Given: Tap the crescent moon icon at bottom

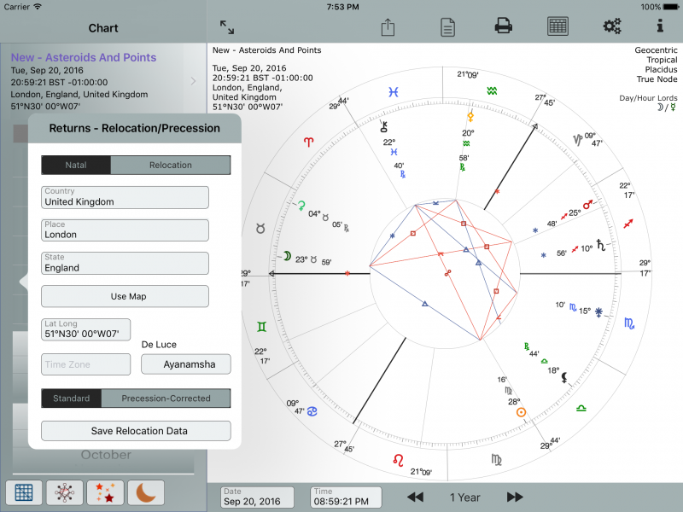Looking at the screenshot, I should point(146,492).
